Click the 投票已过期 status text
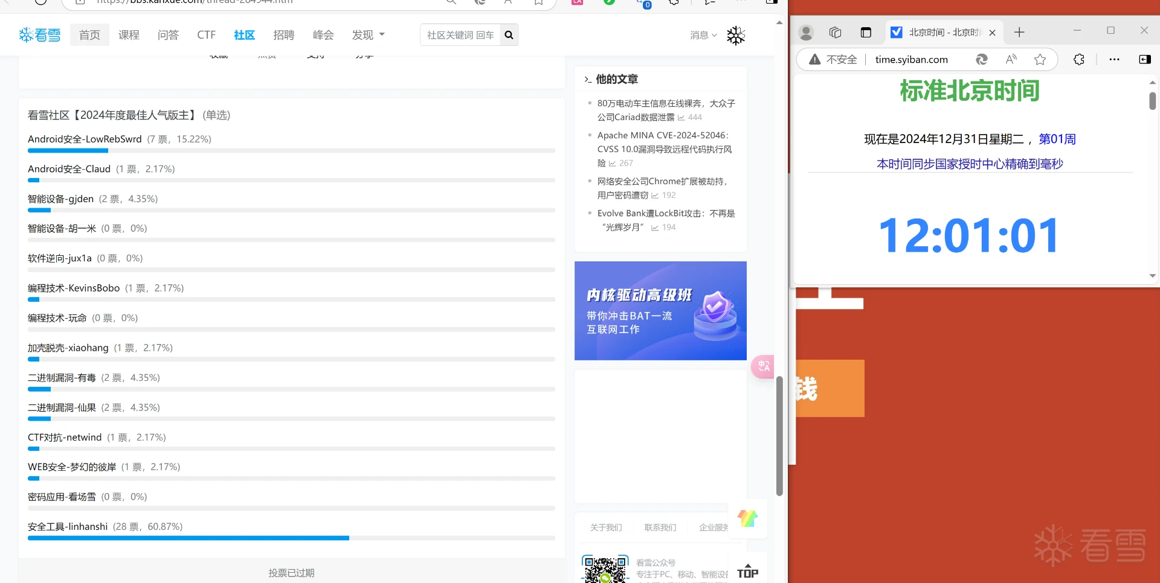Viewport: 1160px width, 583px height. coord(291,573)
